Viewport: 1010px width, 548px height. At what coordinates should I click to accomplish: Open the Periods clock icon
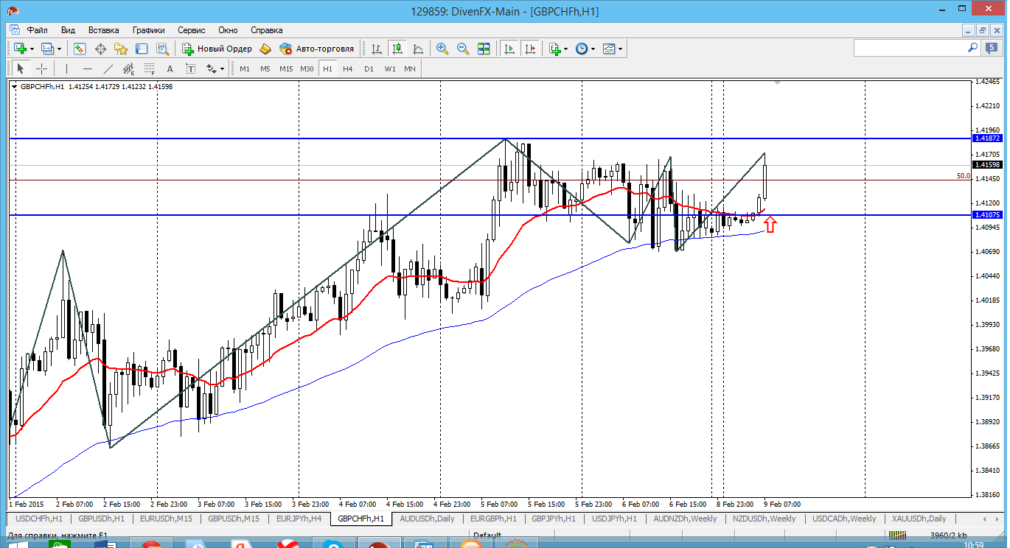pyautogui.click(x=581, y=49)
